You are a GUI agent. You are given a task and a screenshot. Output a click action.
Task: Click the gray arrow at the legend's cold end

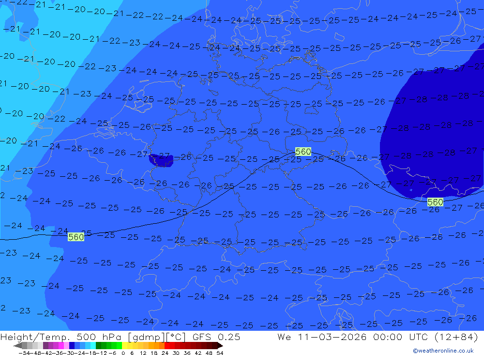tap(17, 345)
